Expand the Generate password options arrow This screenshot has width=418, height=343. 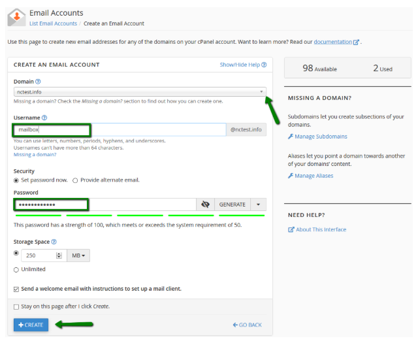click(x=259, y=204)
